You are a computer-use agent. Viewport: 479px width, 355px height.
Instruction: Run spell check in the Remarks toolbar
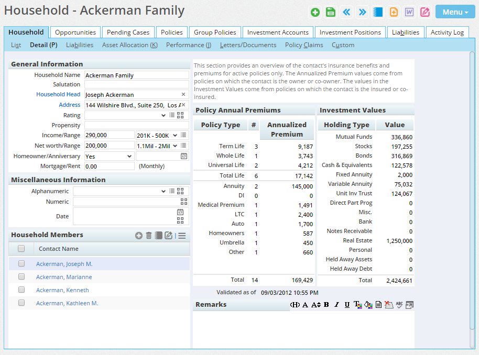tap(399, 305)
